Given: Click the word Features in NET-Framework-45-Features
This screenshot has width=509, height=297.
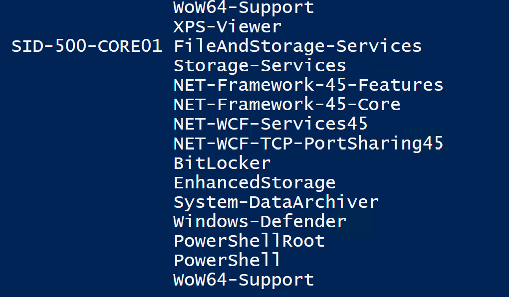Looking at the screenshot, I should 406,85.
